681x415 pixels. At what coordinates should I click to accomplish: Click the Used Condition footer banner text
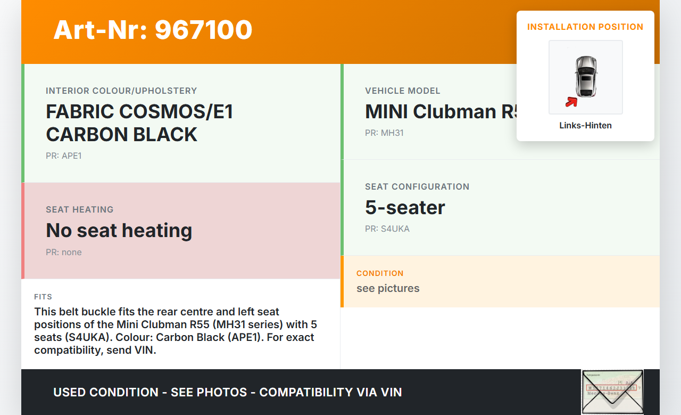[x=227, y=393]
